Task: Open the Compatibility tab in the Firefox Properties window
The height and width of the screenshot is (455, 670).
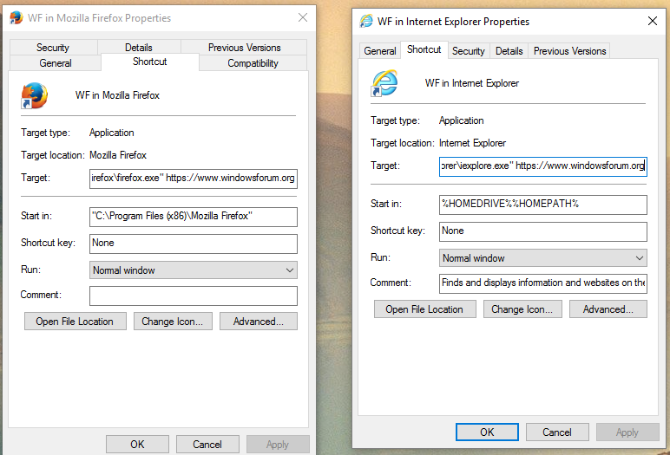Action: point(253,63)
